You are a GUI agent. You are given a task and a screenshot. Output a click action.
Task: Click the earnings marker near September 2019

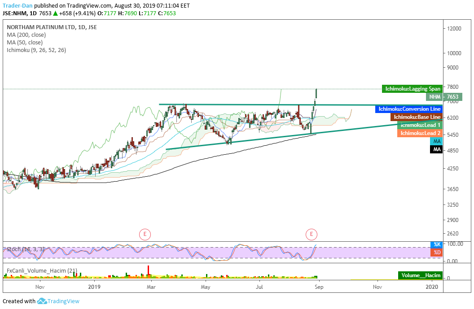tap(312, 234)
